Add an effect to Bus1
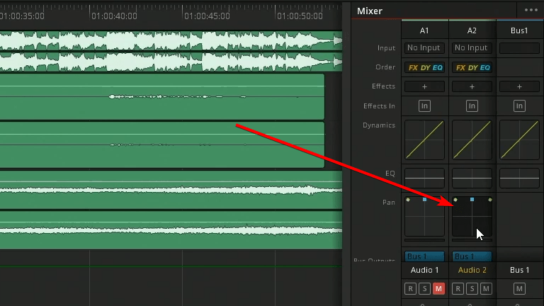Screen dimensions: 544x306 (519, 86)
